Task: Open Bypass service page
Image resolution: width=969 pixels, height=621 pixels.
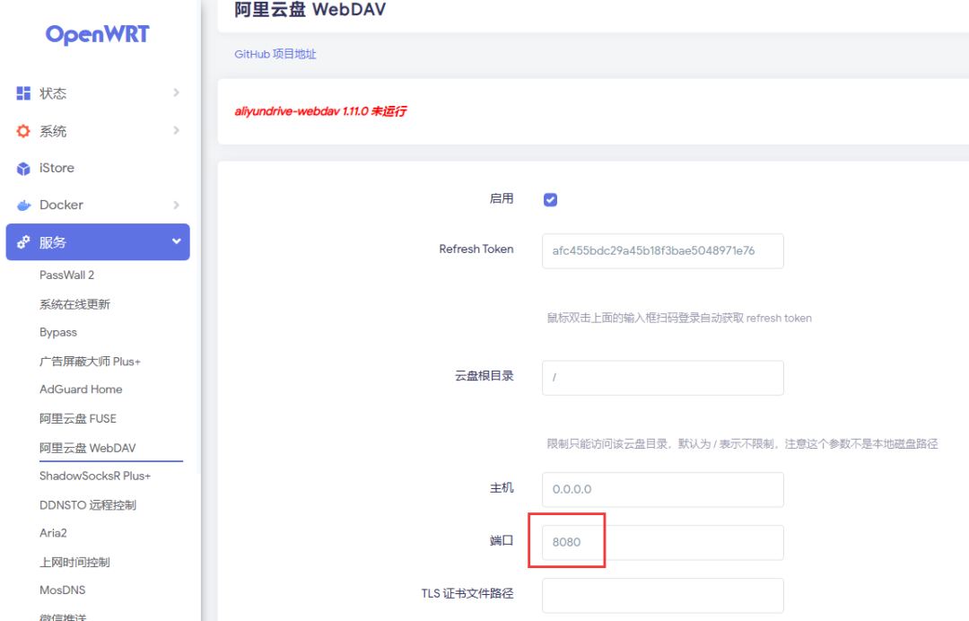Action: click(58, 332)
